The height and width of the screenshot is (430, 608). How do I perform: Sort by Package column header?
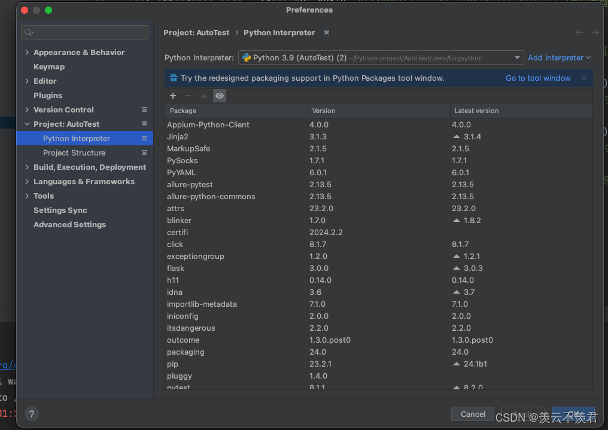pos(236,111)
